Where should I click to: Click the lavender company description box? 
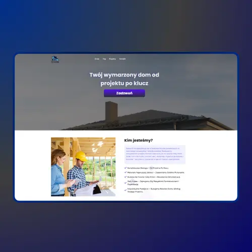[x=155, y=154]
